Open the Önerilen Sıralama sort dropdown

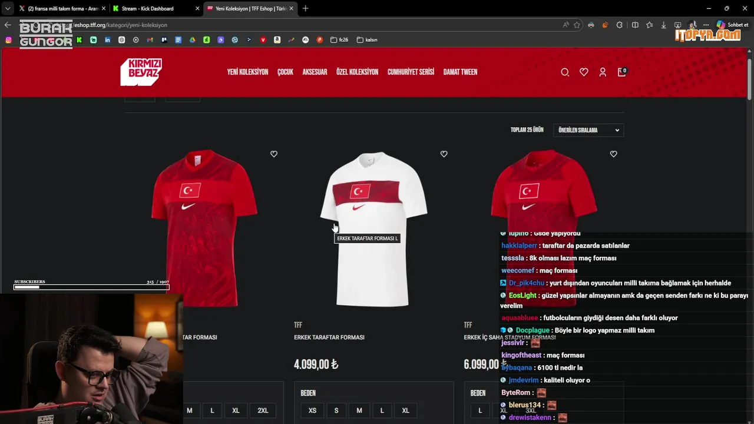(x=588, y=130)
